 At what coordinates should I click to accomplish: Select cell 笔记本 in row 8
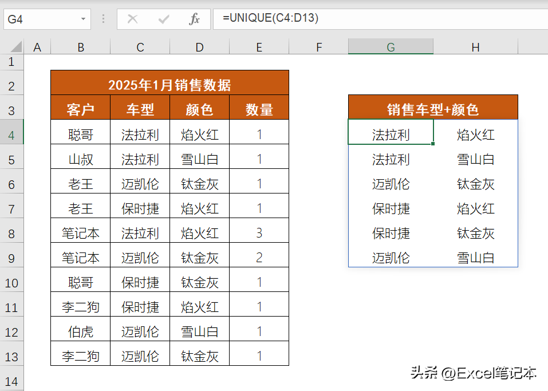[x=81, y=231]
